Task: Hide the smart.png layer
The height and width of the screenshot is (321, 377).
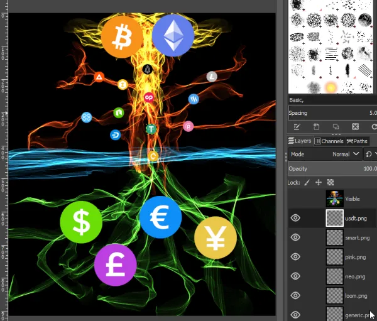Action: tap(295, 237)
